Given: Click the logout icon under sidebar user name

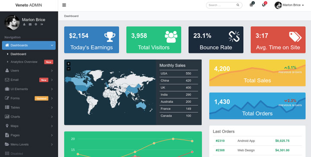Looking at the screenshot, I should point(41,25).
